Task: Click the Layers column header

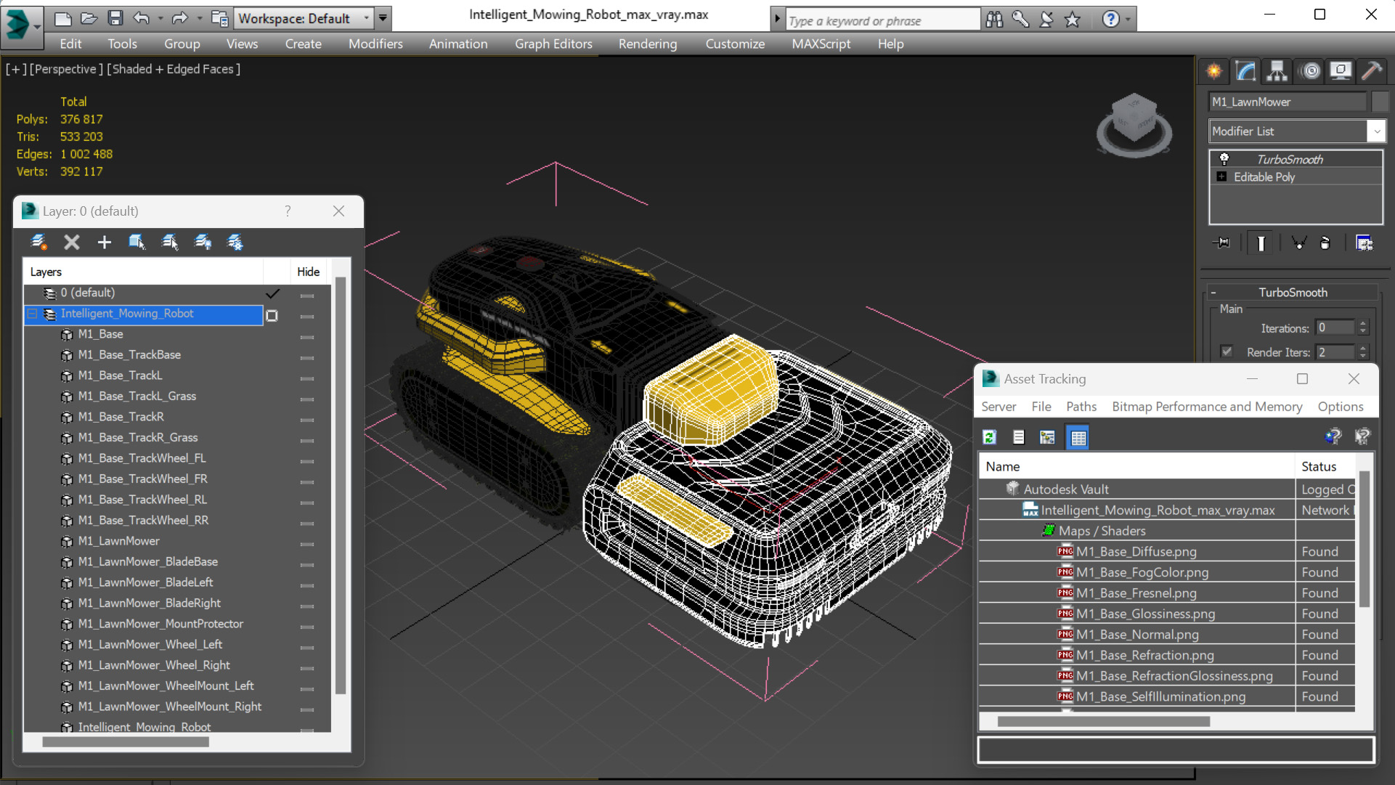Action: [x=143, y=272]
